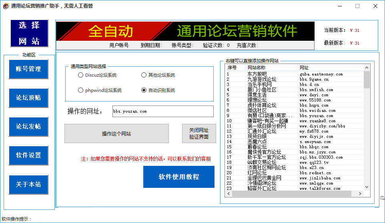Click the app logo icon in title bar
The height and width of the screenshot is (223, 385).
[6, 6]
